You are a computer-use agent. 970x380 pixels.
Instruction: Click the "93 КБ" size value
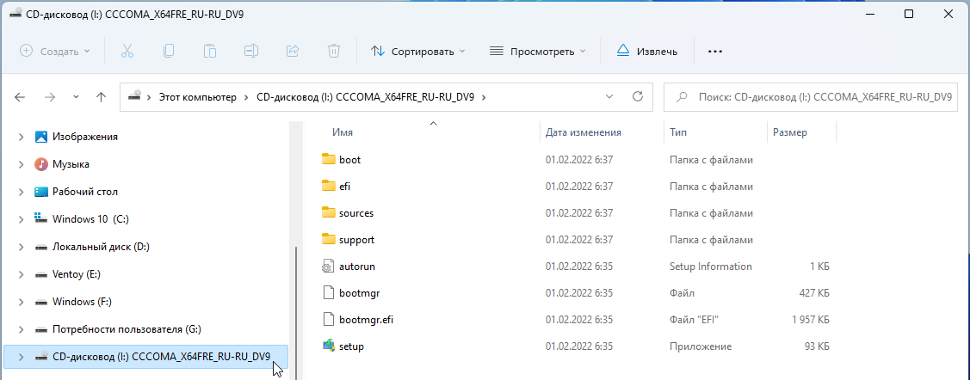pyautogui.click(x=817, y=346)
